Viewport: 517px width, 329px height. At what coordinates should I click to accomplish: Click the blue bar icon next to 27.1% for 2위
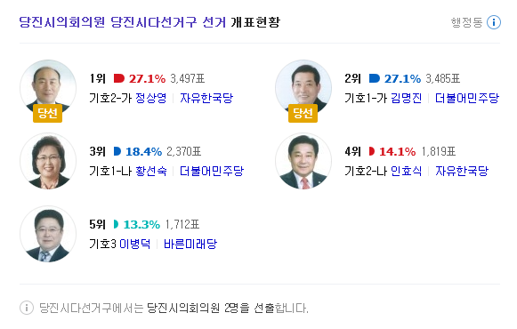[375, 78]
